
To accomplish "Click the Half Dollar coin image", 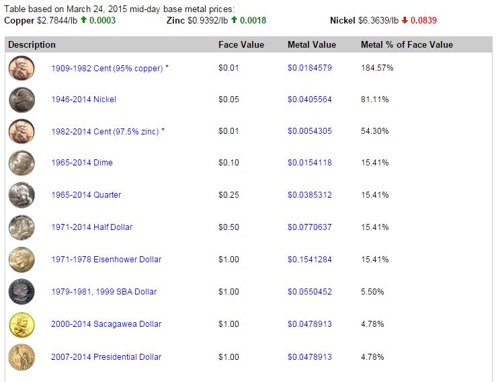I will pos(22,227).
